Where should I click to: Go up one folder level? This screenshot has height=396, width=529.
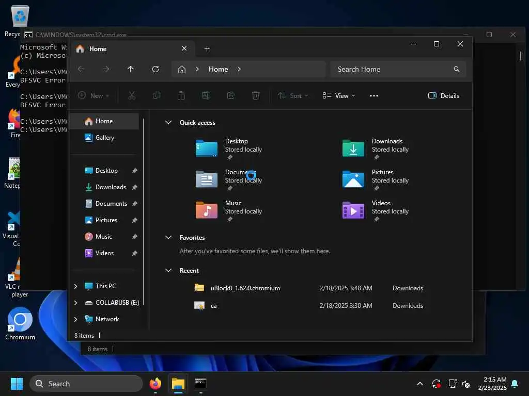pyautogui.click(x=131, y=69)
